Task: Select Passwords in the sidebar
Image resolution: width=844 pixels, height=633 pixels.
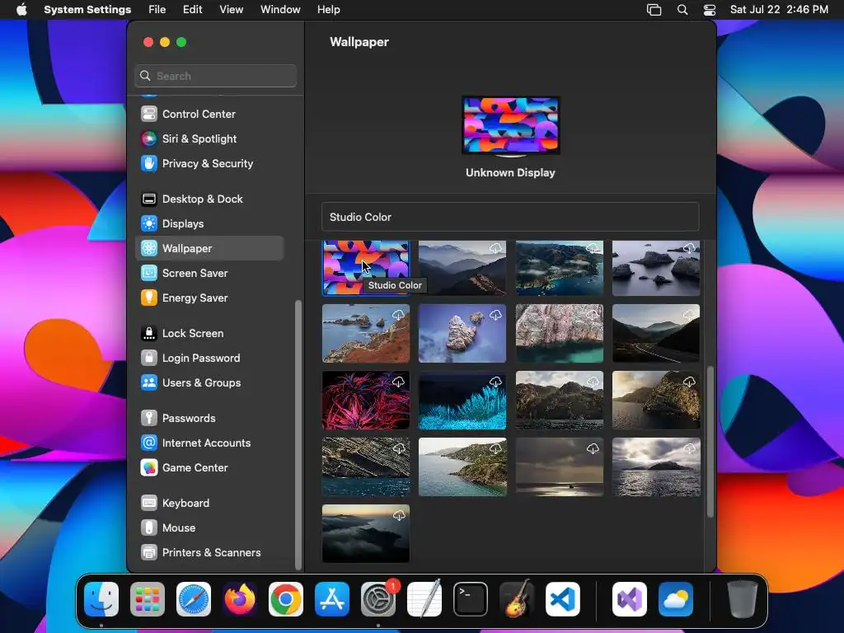Action: point(209,419)
